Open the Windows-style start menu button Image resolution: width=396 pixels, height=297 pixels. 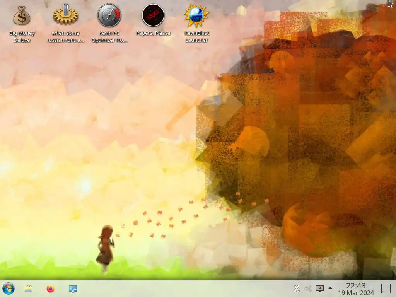pyautogui.click(x=9, y=288)
